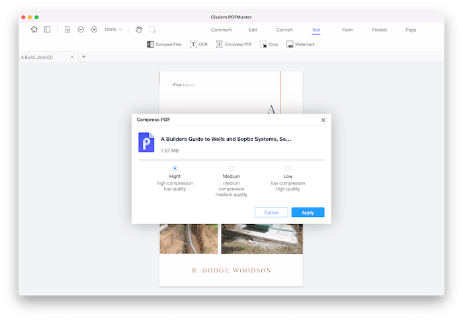Click the Crop tool icon
The image size is (463, 320).
pyautogui.click(x=263, y=44)
